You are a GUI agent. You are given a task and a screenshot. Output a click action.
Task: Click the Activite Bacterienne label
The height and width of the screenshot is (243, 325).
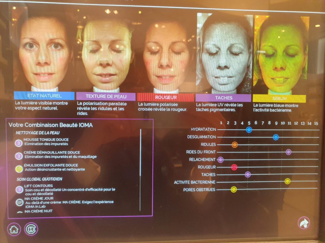pyautogui.click(x=195, y=182)
